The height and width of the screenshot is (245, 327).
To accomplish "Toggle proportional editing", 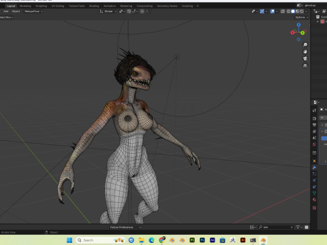I will 142,12.
